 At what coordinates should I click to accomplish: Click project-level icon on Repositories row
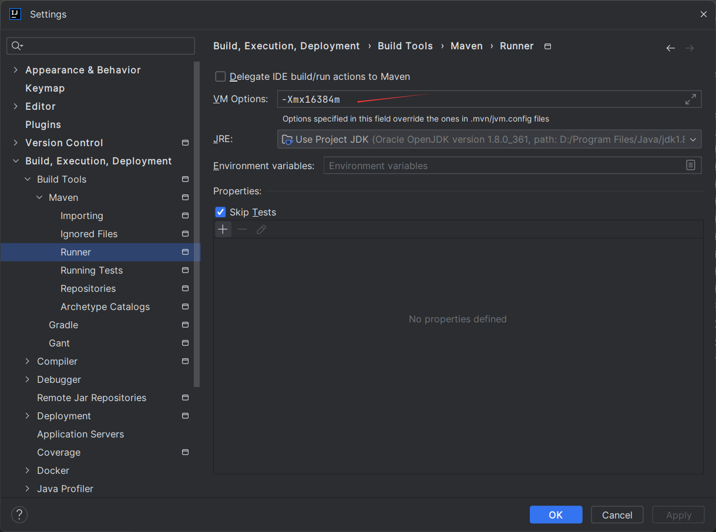point(185,288)
